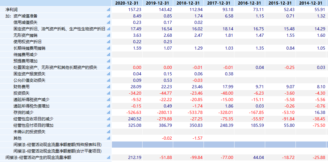Open the chart icon for 信用减值损失
Viewport: 328px width, 162px height.
[109, 22]
